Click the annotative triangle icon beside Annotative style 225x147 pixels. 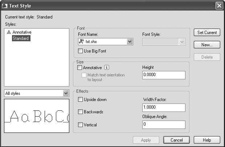click(9, 33)
